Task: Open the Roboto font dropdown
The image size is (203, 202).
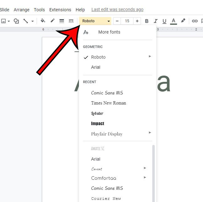Action: [95, 21]
